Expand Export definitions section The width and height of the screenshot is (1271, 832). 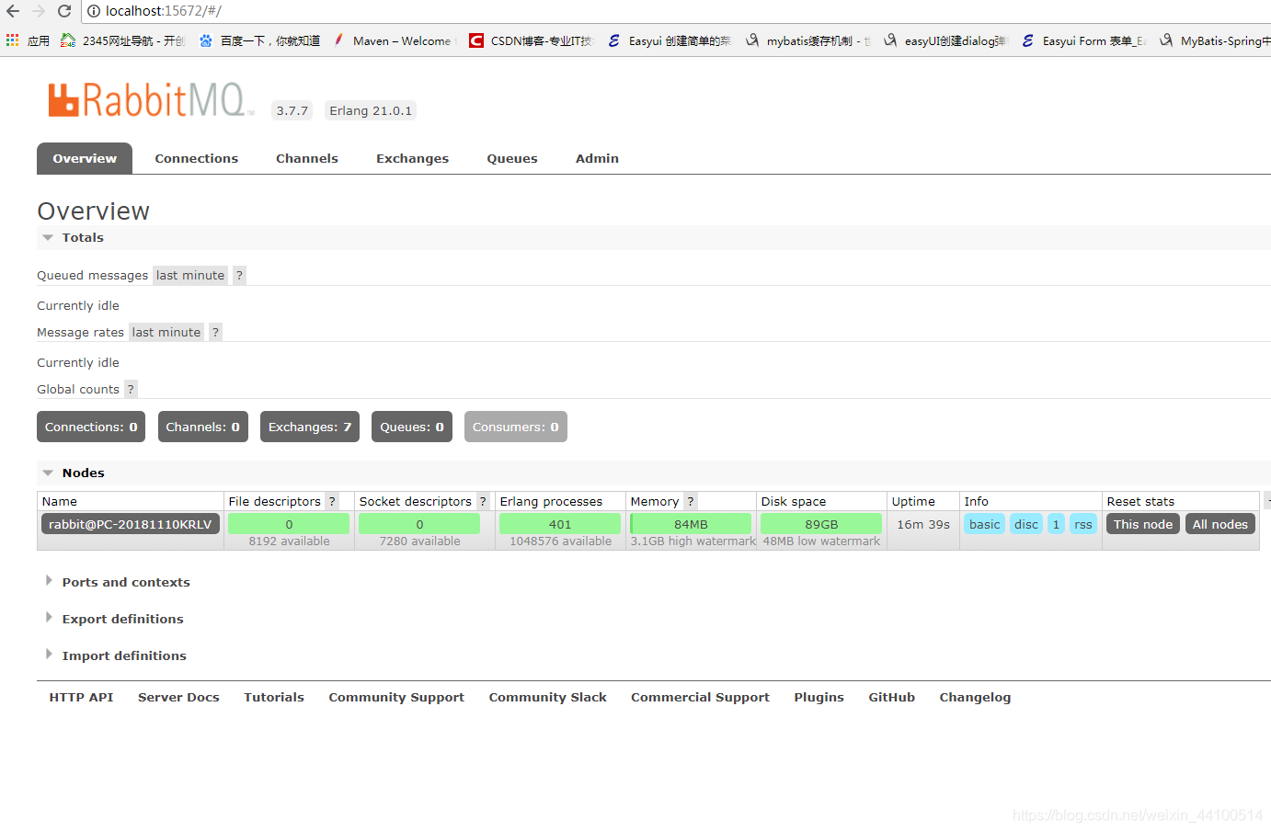pos(114,619)
